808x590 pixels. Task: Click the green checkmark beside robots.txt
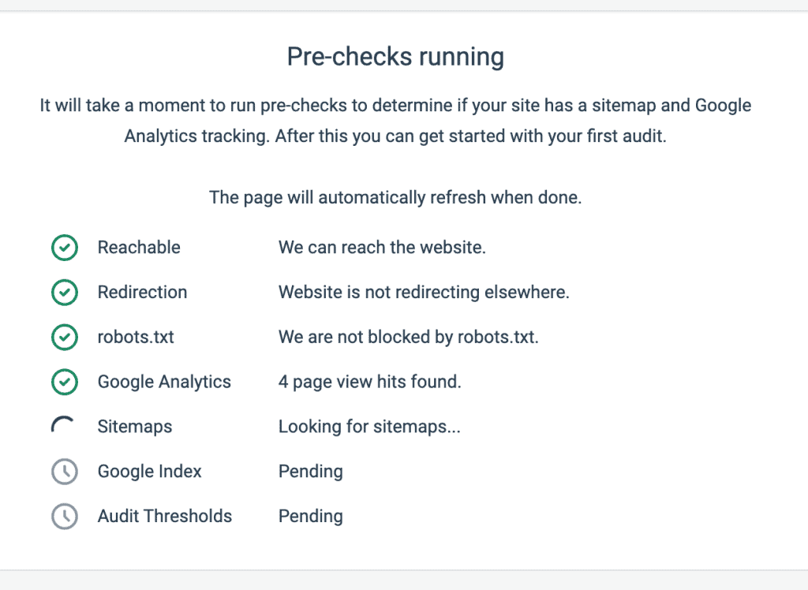65,338
